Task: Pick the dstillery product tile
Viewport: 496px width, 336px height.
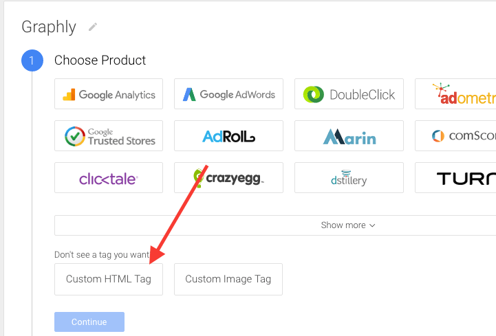Action: [x=349, y=178]
